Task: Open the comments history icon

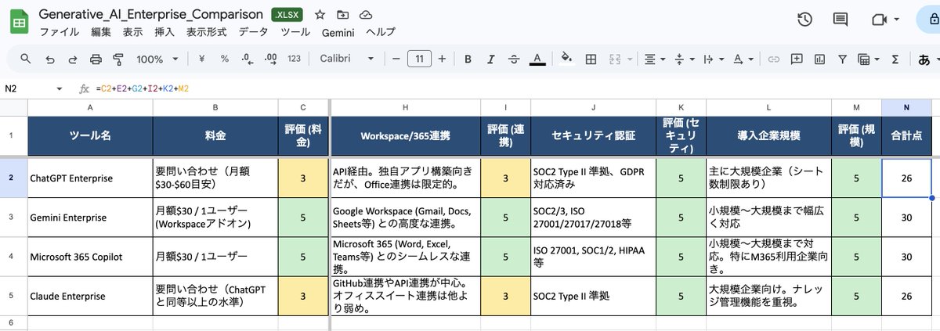Action: [x=841, y=20]
